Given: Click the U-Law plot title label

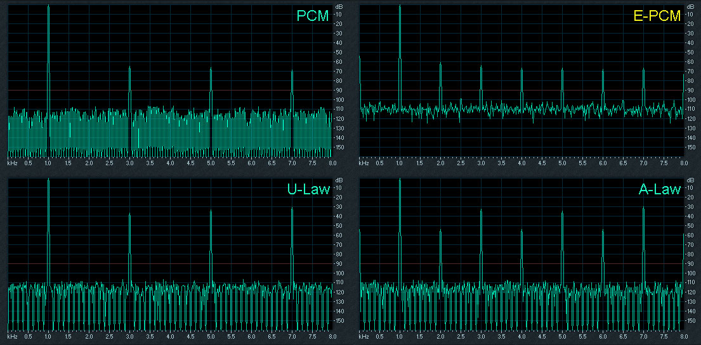Looking at the screenshot, I should [308, 190].
